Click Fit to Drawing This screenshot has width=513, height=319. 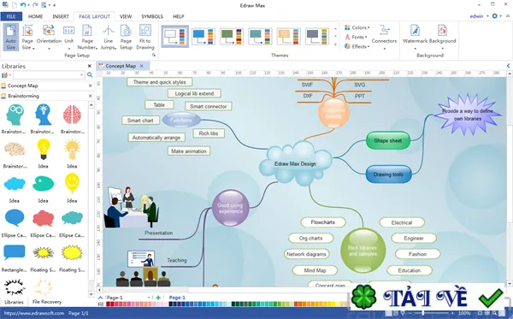click(145, 37)
